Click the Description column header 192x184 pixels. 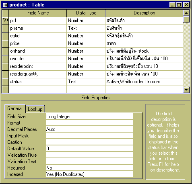coord(144,13)
